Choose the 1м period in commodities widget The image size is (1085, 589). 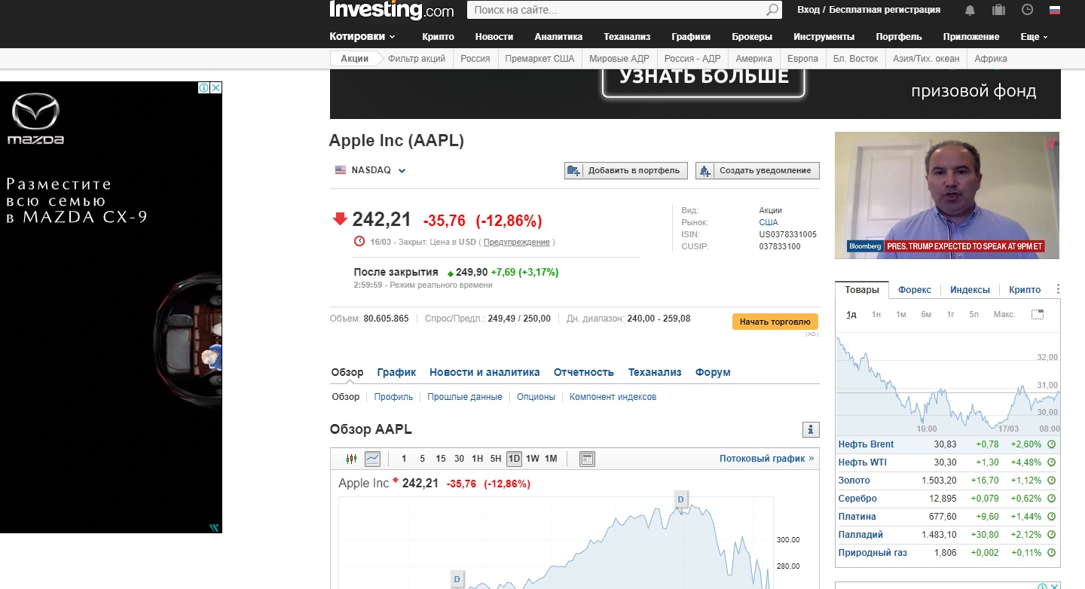900,314
